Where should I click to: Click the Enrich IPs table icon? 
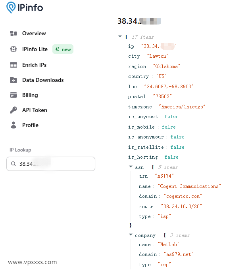13,65
